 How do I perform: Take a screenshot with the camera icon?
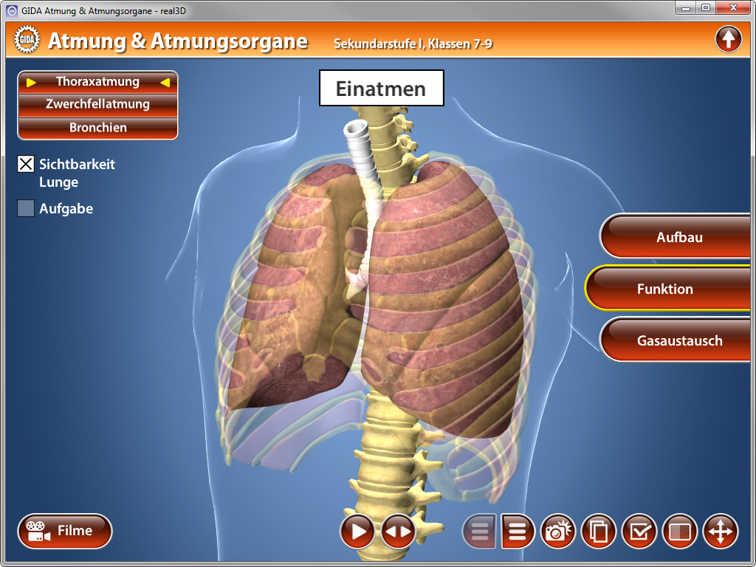[558, 532]
